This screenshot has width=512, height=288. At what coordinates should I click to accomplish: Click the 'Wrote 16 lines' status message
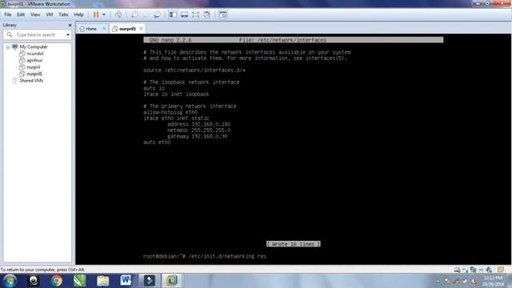pos(294,244)
